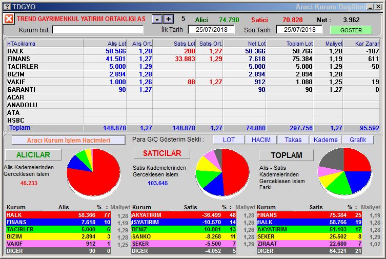Select the GARANTI row in top table

[x=193, y=89]
